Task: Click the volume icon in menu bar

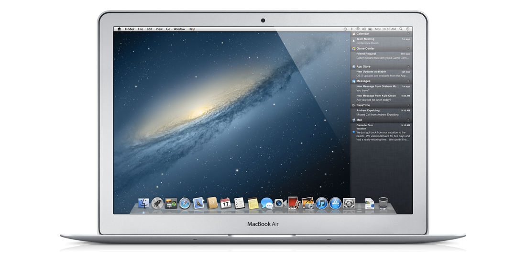Action: point(364,29)
